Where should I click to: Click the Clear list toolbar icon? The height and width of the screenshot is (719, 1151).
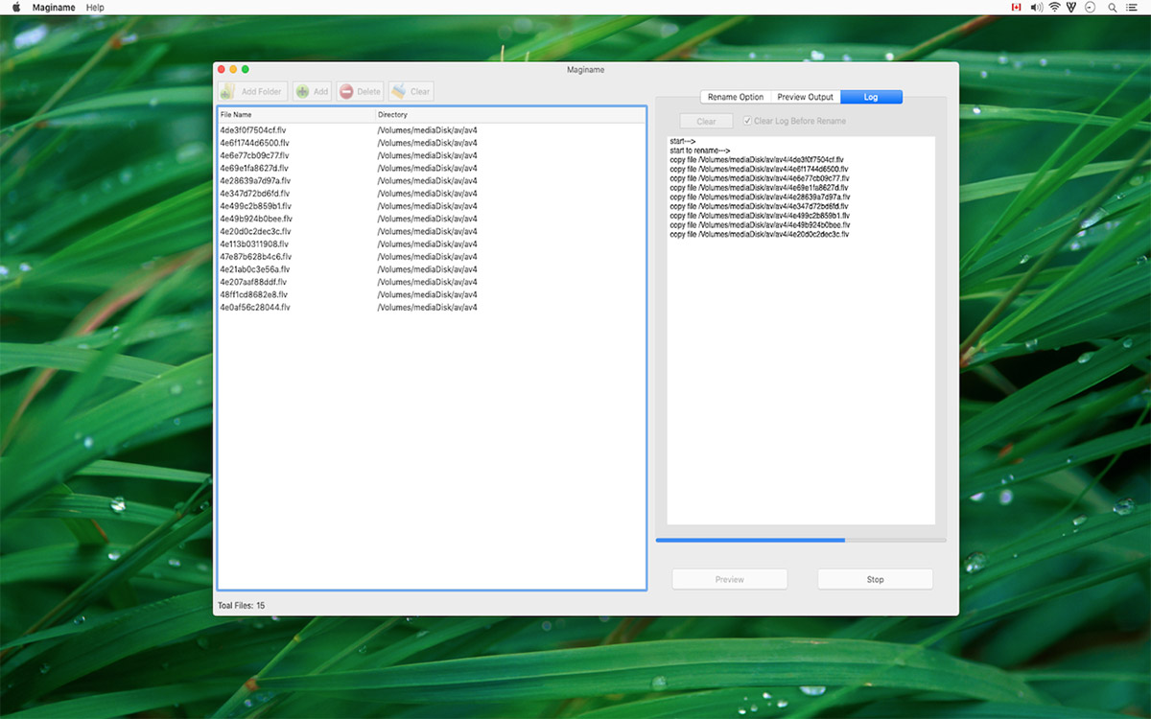click(x=398, y=92)
